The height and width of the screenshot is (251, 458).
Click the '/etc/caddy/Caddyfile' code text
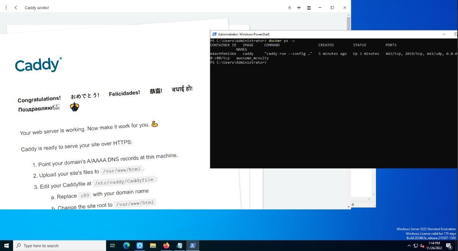pyautogui.click(x=124, y=181)
